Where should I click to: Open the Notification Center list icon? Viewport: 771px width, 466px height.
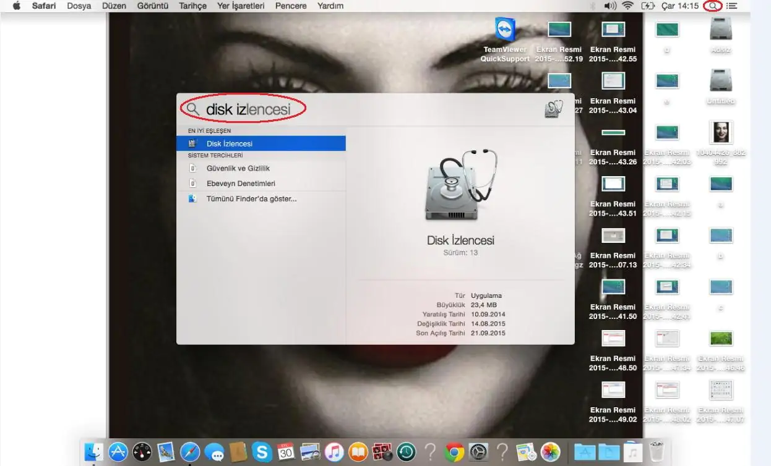coord(732,6)
